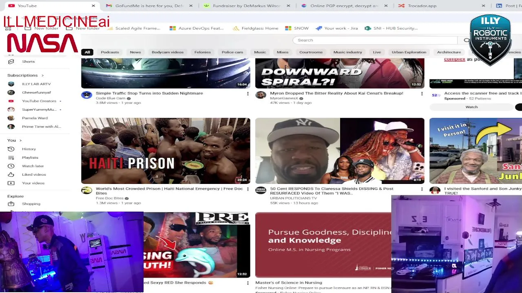522x293 pixels.
Task: Switch to the LinkedIn Post tab
Action: [507, 6]
